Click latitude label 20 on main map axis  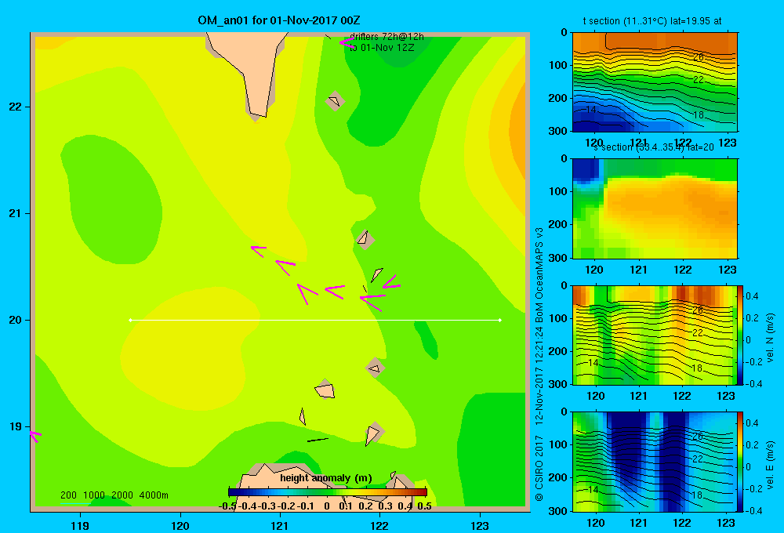[x=15, y=320]
